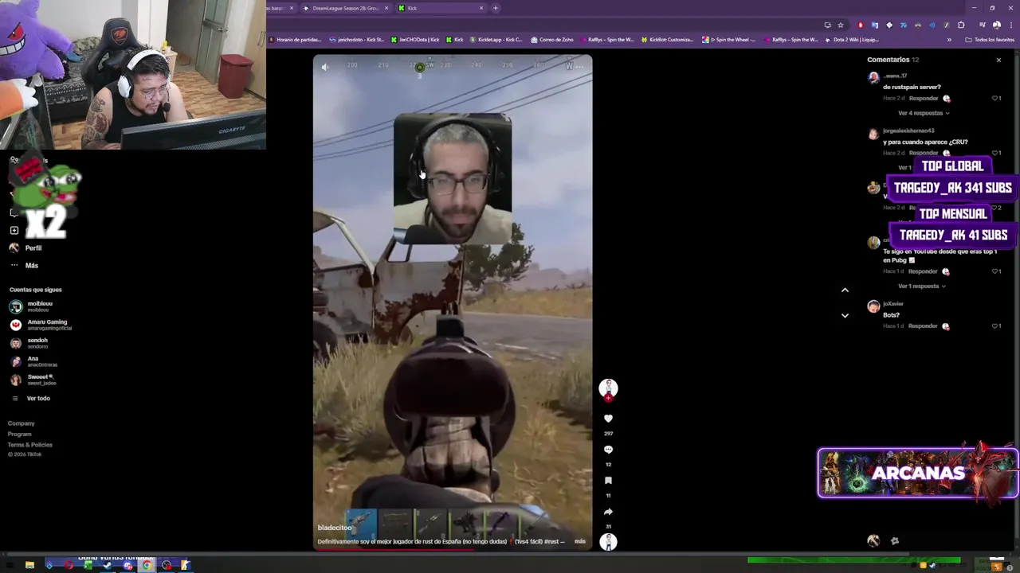This screenshot has width=1020, height=573.
Task: Reply to joXavier's 'Bots?' comment
Action: 923,326
